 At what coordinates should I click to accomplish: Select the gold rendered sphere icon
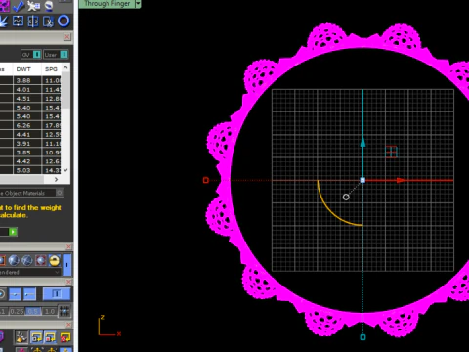pyautogui.click(x=55, y=261)
